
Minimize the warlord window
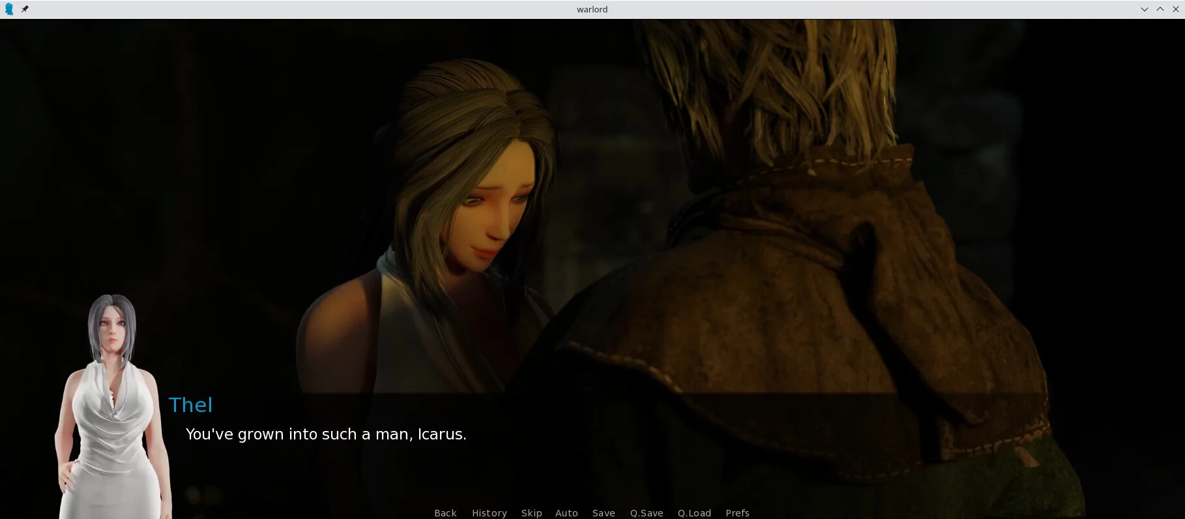coord(1144,9)
